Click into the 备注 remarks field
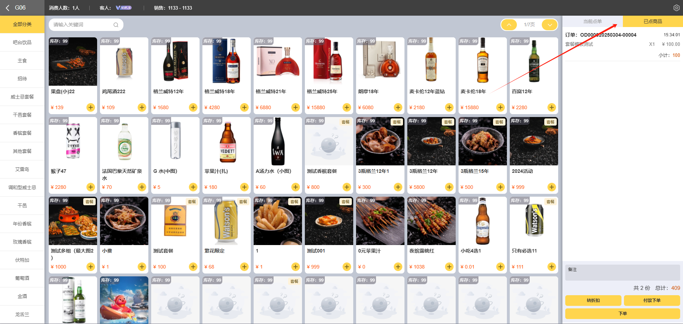 623,273
